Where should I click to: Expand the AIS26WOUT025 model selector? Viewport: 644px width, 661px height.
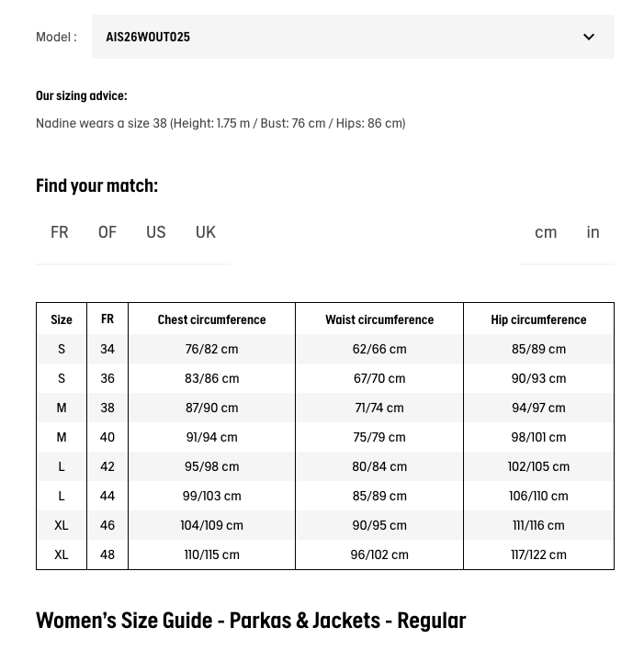tap(353, 37)
